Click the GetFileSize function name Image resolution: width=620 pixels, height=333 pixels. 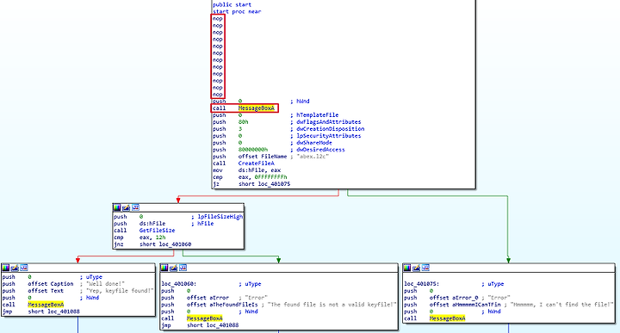click(x=157, y=231)
